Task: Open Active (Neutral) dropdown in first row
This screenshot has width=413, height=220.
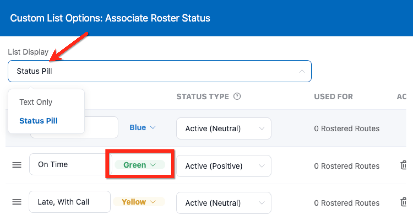Action: (224, 128)
